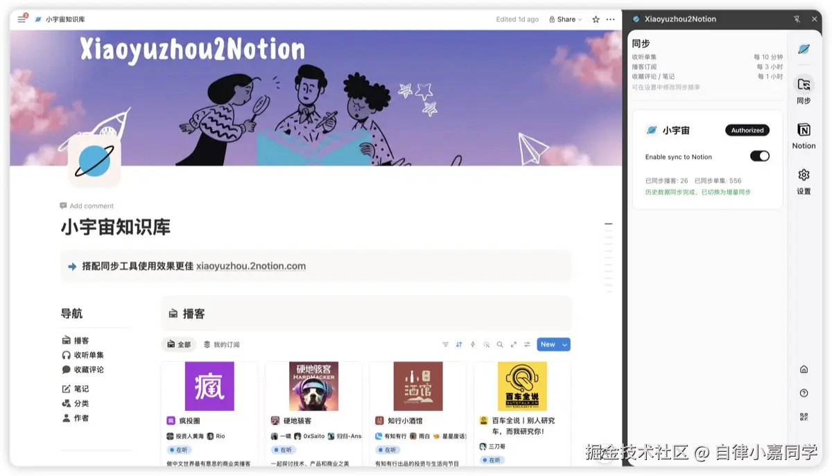Unpin the Xiaoyuzhou2Notion extension panel
The height and width of the screenshot is (476, 832).
point(797,19)
